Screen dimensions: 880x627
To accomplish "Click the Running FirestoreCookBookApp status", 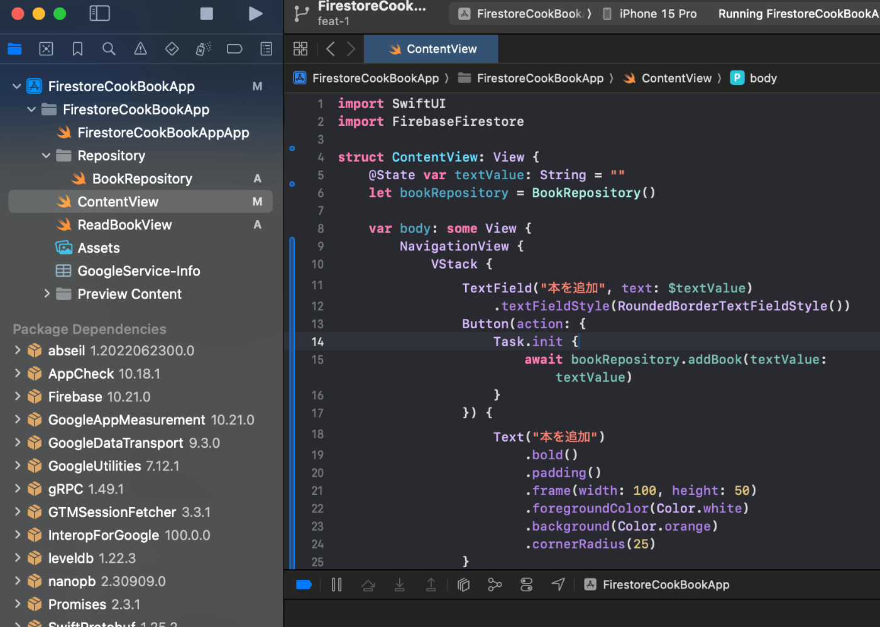I will pyautogui.click(x=798, y=14).
